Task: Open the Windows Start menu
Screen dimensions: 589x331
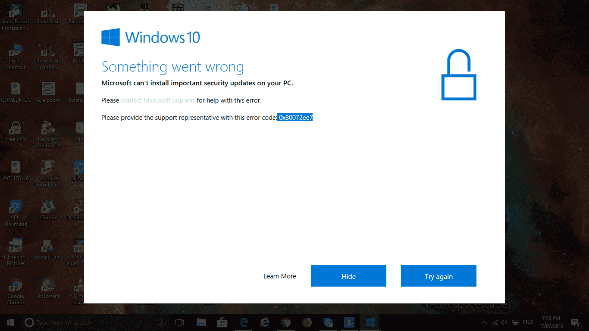Action: click(10, 322)
